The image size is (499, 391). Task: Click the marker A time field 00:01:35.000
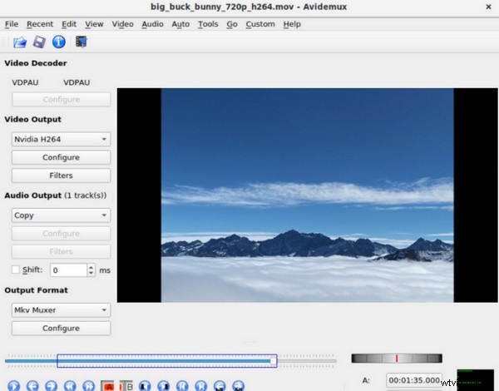[414, 380]
